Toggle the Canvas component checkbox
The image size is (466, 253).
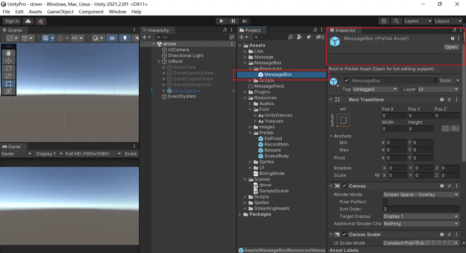[x=344, y=186]
